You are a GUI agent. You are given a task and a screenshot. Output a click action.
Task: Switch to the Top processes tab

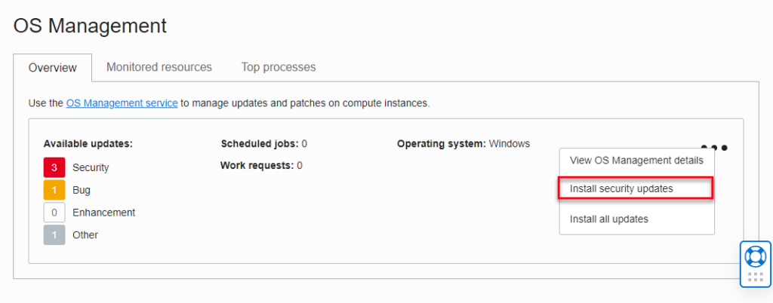(279, 67)
